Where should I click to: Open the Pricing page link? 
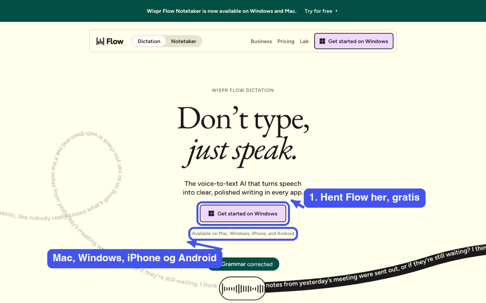click(x=286, y=41)
